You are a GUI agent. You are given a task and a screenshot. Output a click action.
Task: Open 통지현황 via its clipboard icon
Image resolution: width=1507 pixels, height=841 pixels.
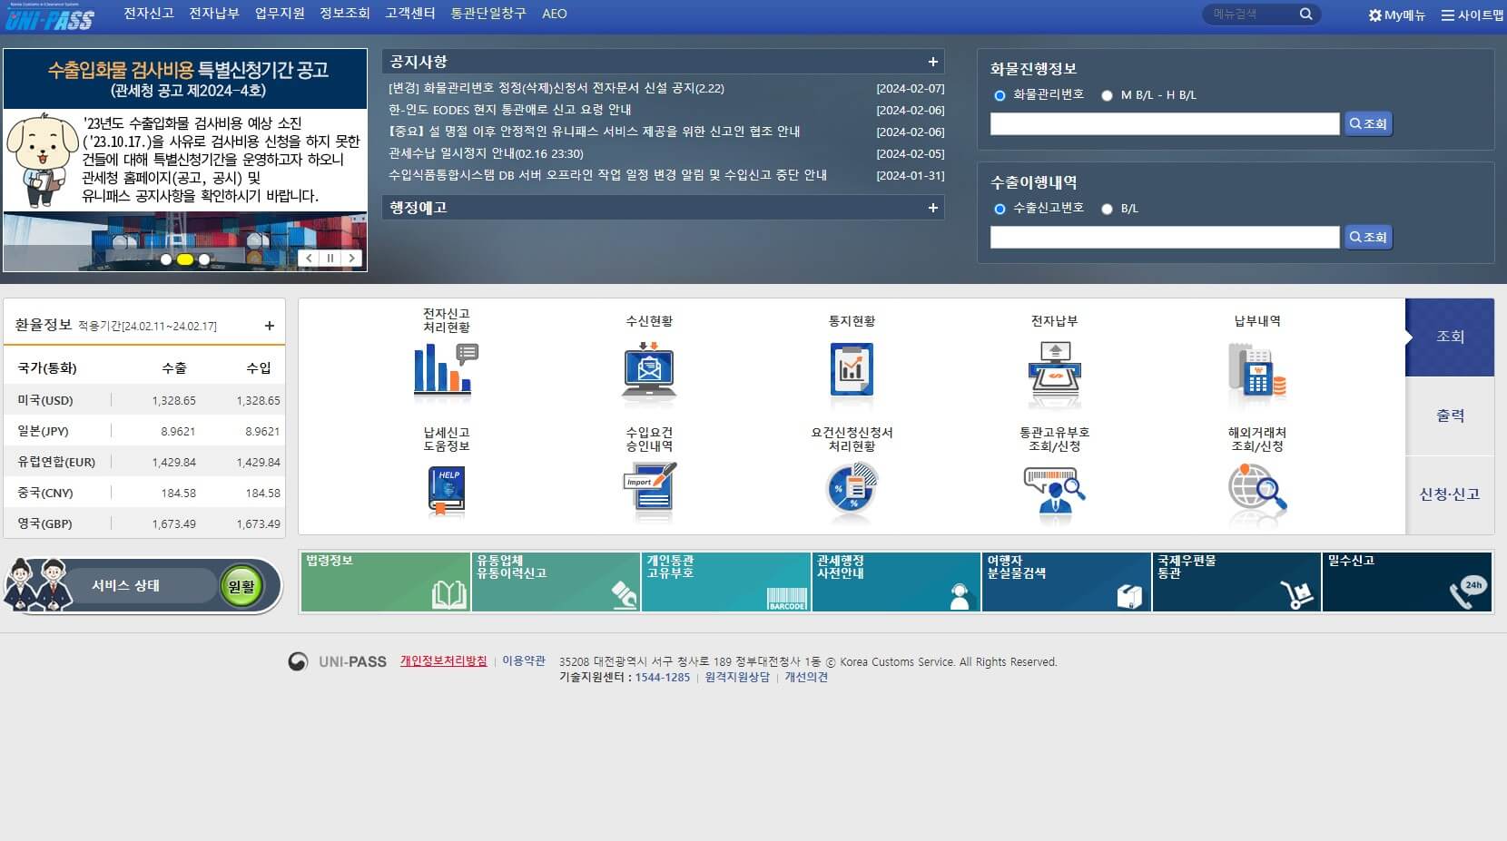[851, 370]
